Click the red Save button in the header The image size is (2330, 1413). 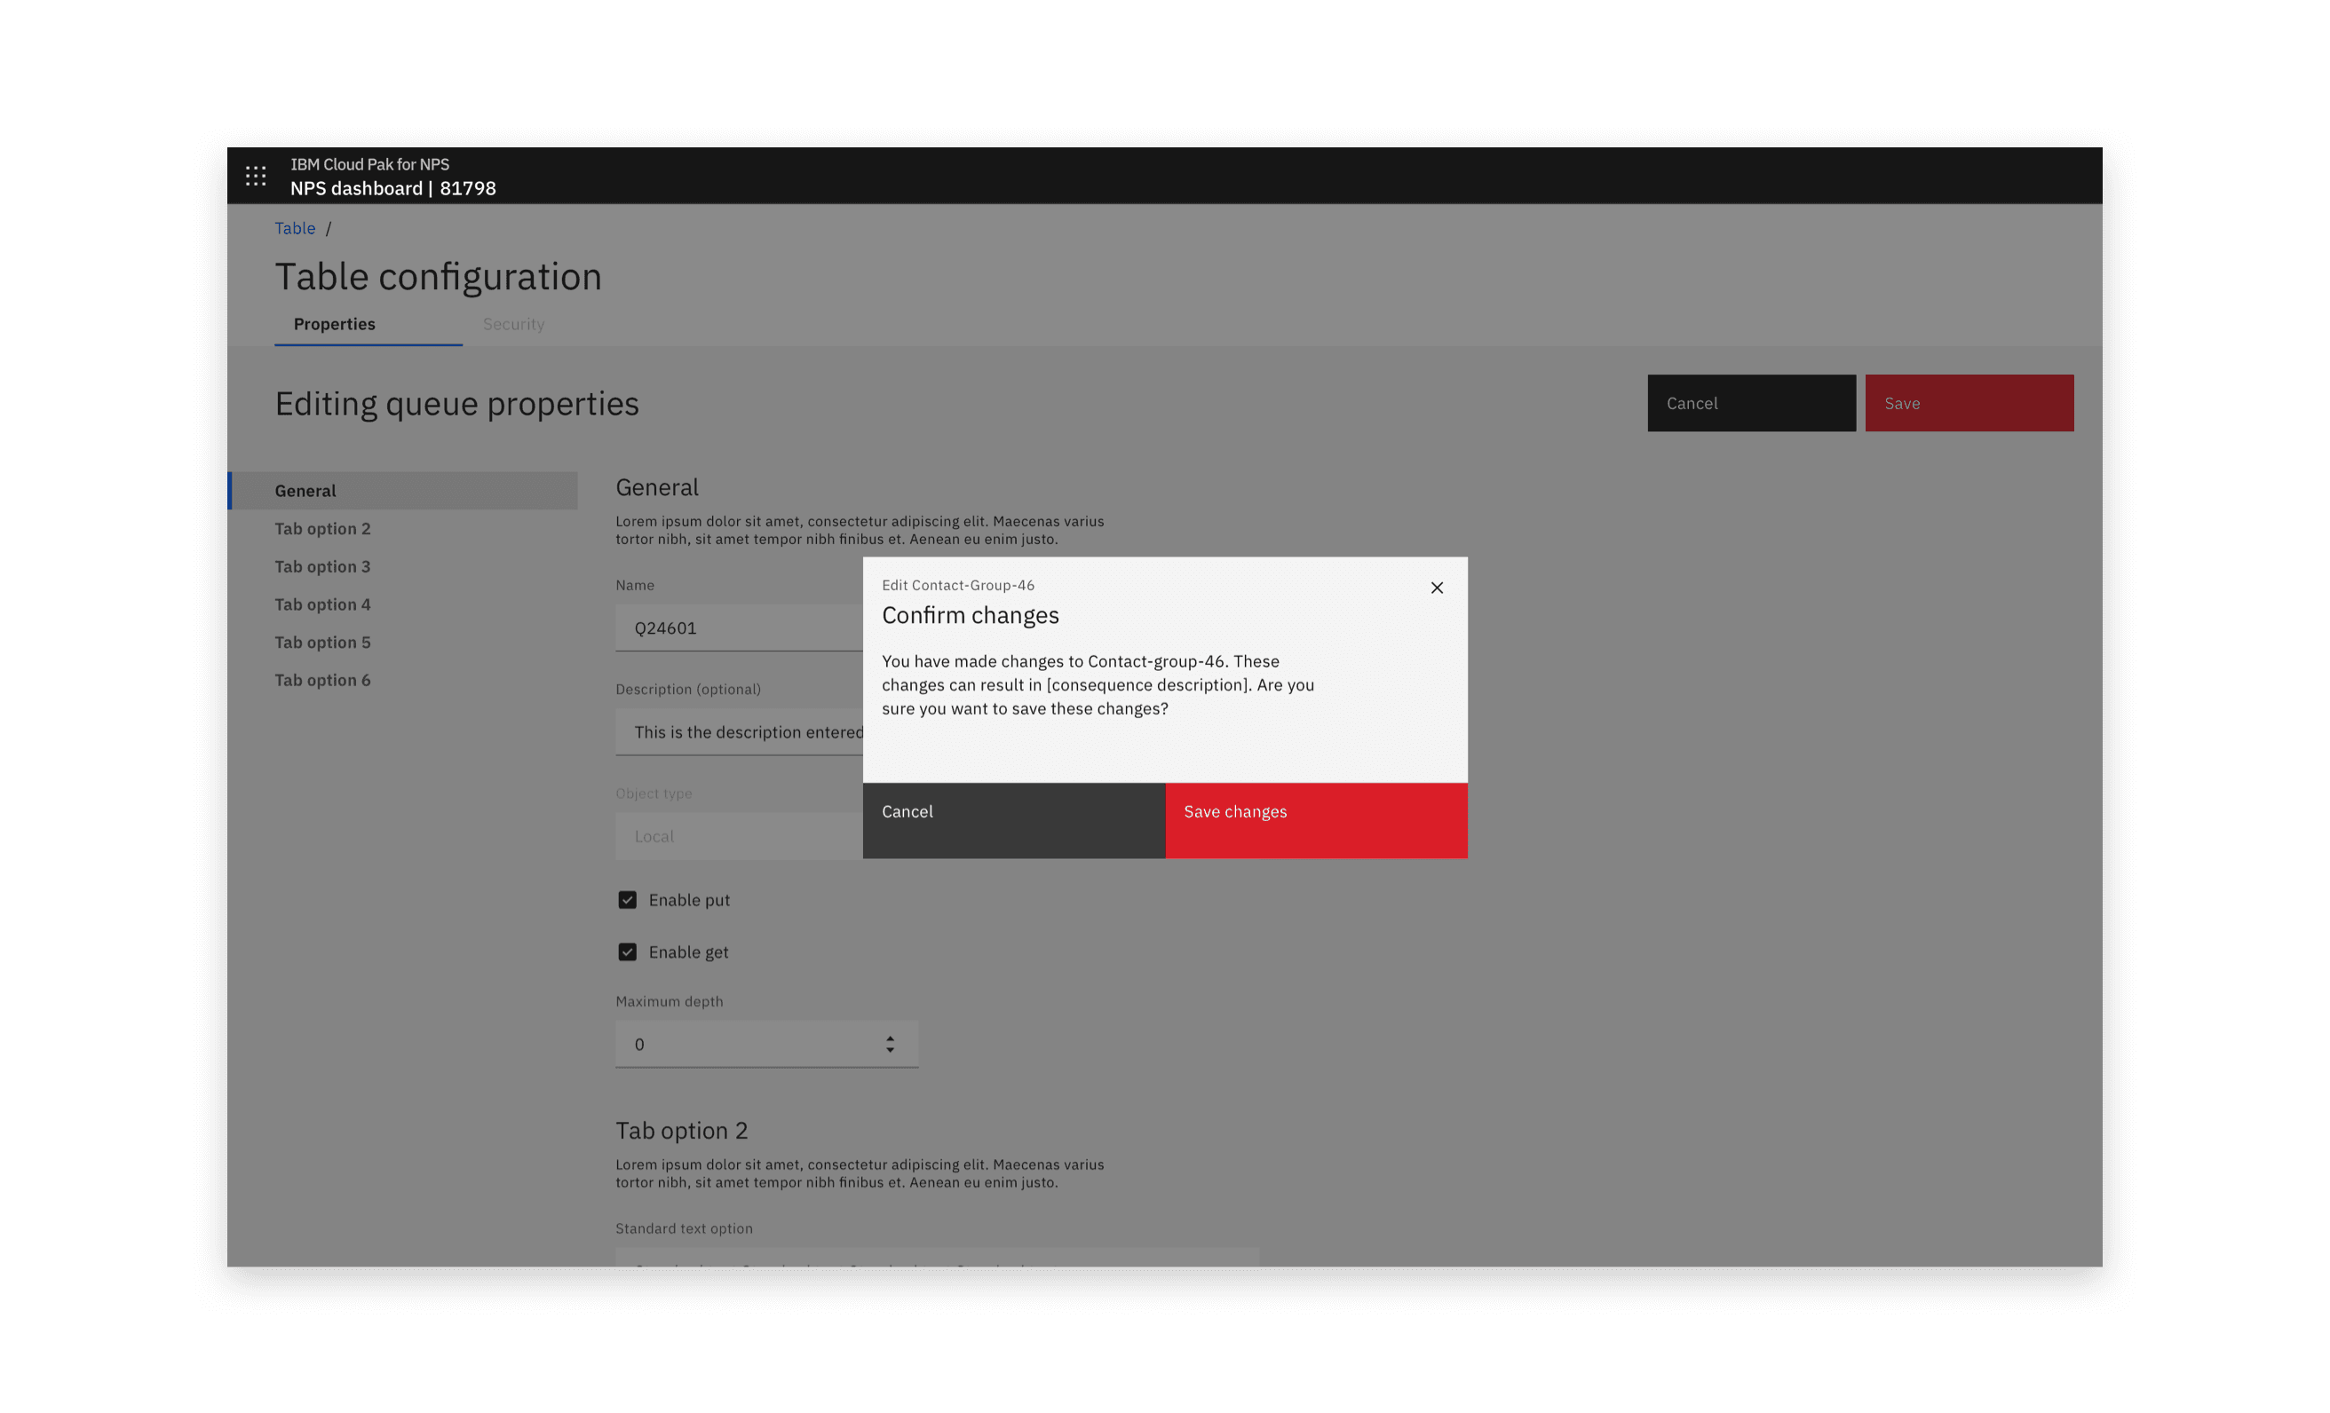click(x=1969, y=403)
